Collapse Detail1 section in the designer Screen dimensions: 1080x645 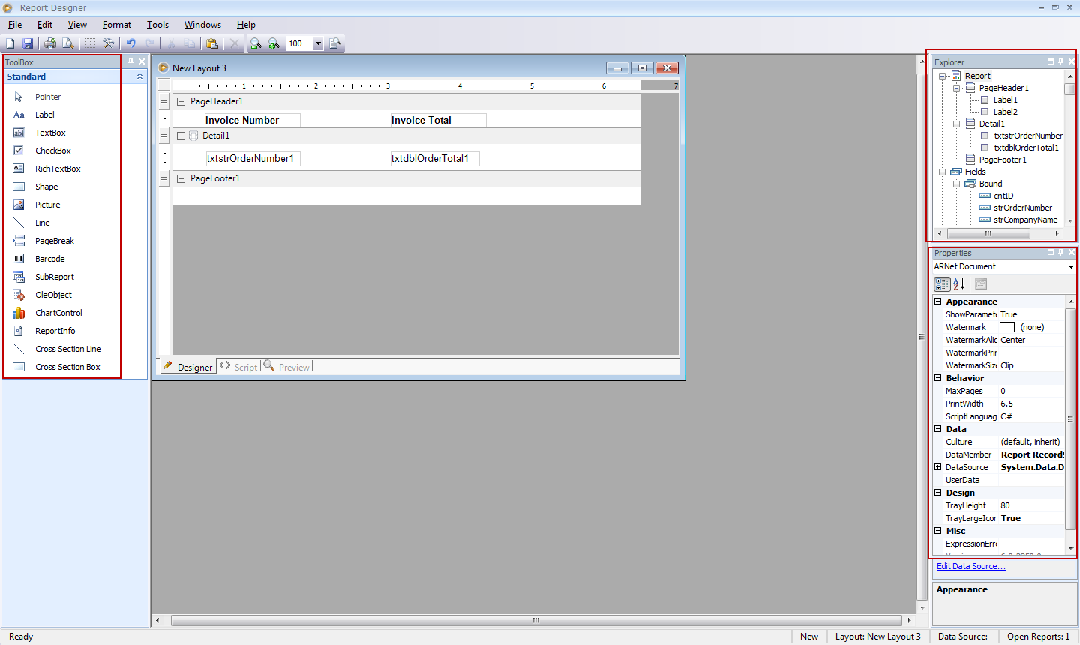click(x=181, y=136)
